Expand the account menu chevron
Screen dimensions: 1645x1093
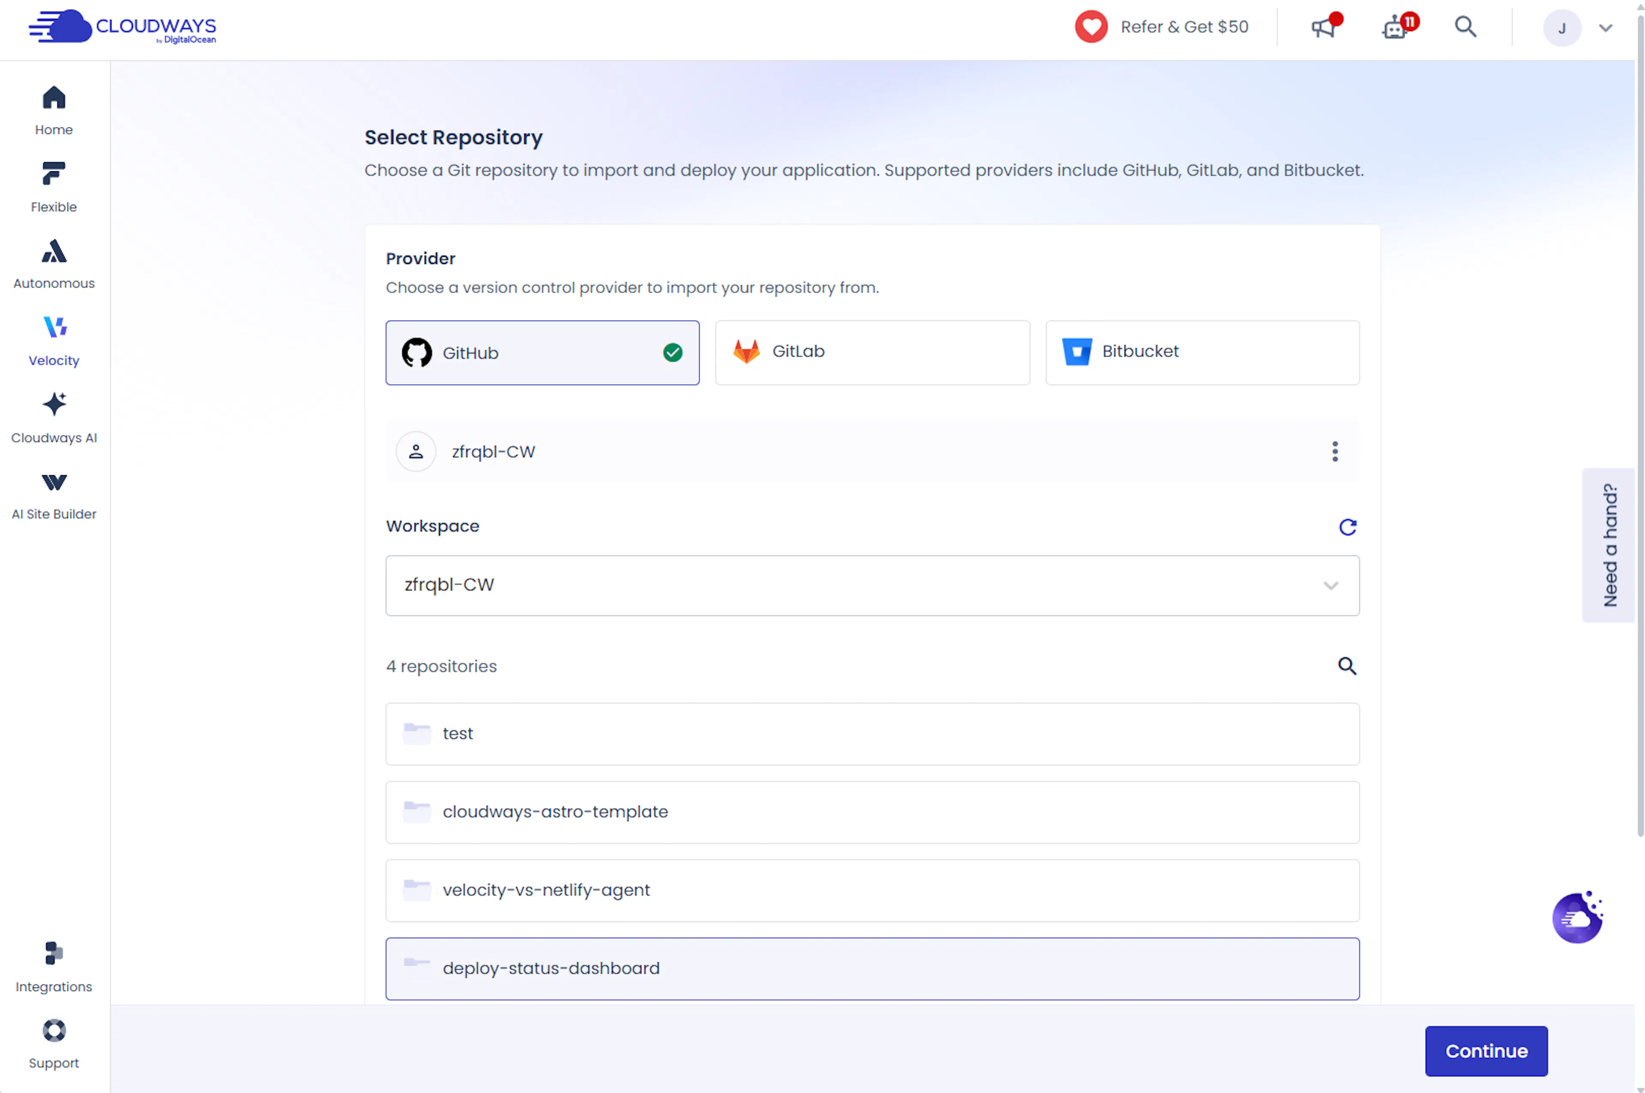pos(1605,28)
